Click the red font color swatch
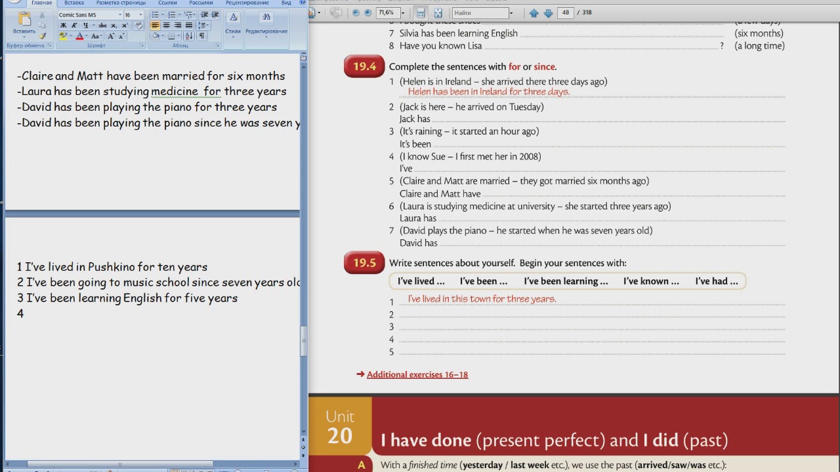This screenshot has height=472, width=840. pos(79,36)
